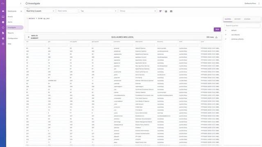The height and width of the screenshot is (147, 262).
Task: Open the Dashboards sidebar icon
Action: [x=3, y=11]
